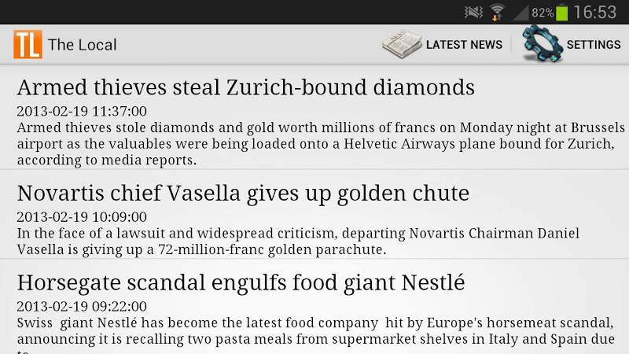
Task: Select the SETTINGS text label
Action: point(594,45)
